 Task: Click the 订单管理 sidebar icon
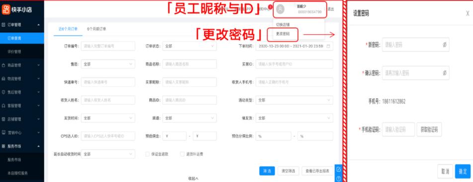click(3, 25)
